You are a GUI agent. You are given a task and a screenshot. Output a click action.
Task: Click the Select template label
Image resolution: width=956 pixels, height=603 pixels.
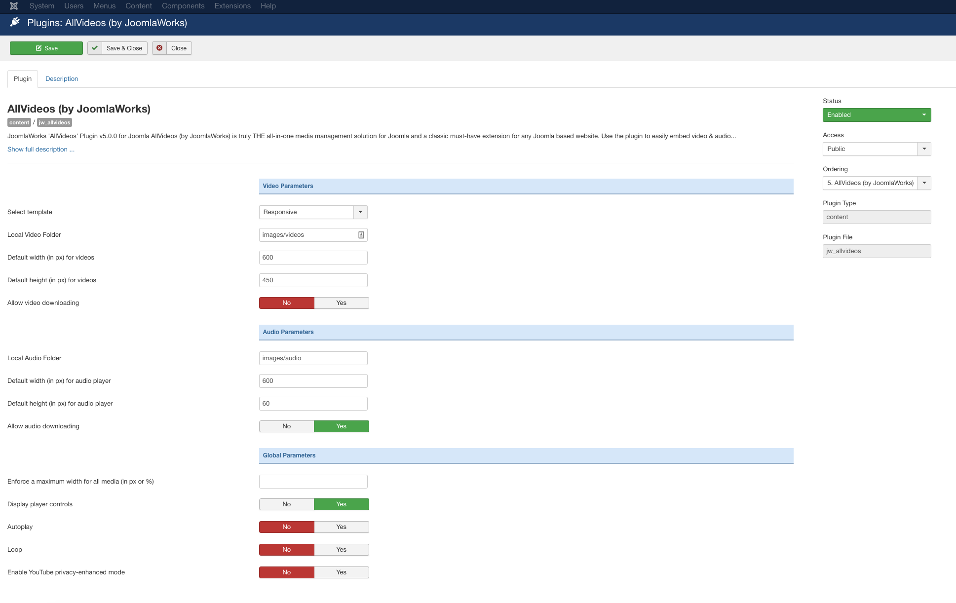pyautogui.click(x=30, y=212)
